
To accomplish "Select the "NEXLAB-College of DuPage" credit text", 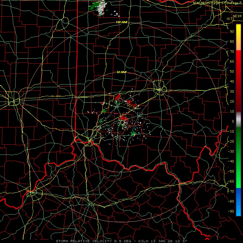I will pos(216,3).
